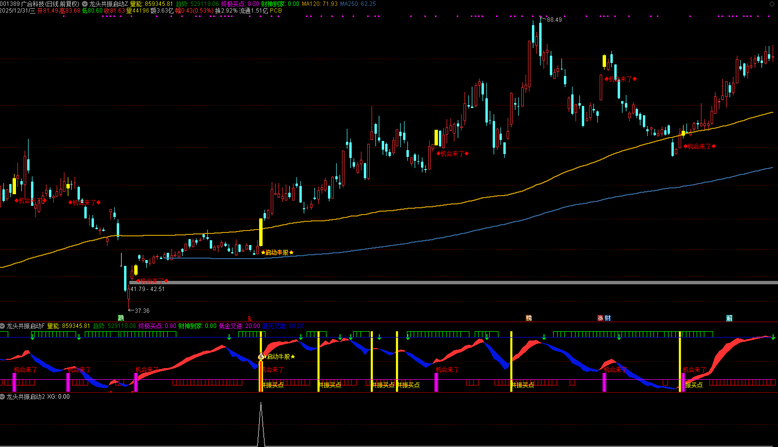
Task: Click the 额3.63亿 amount value
Action: [x=162, y=11]
